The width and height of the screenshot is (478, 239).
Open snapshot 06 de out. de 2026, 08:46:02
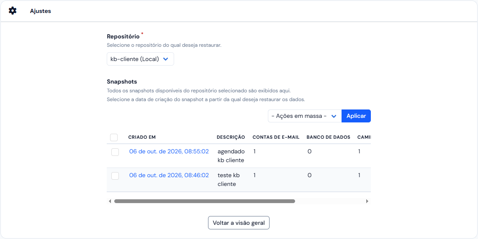pyautogui.click(x=169, y=175)
